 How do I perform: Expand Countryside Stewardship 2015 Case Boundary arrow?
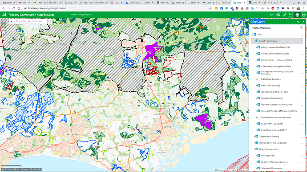tap(256, 73)
